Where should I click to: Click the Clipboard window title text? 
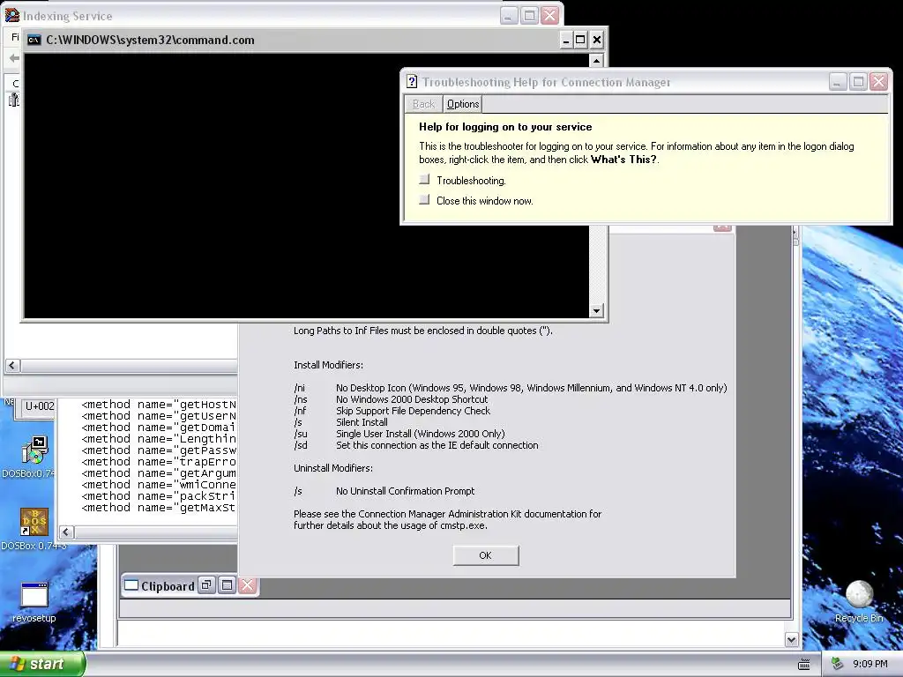coord(168,586)
